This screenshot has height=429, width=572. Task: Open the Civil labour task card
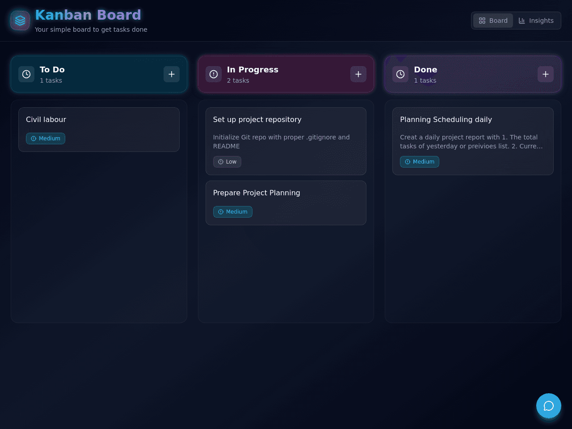[99, 130]
